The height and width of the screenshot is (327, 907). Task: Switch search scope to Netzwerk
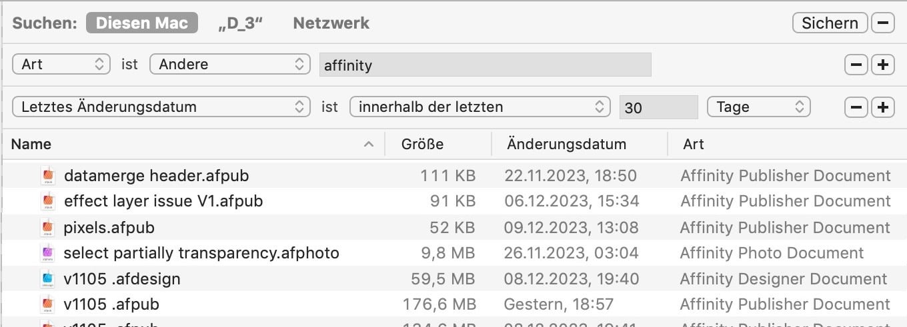tap(331, 23)
